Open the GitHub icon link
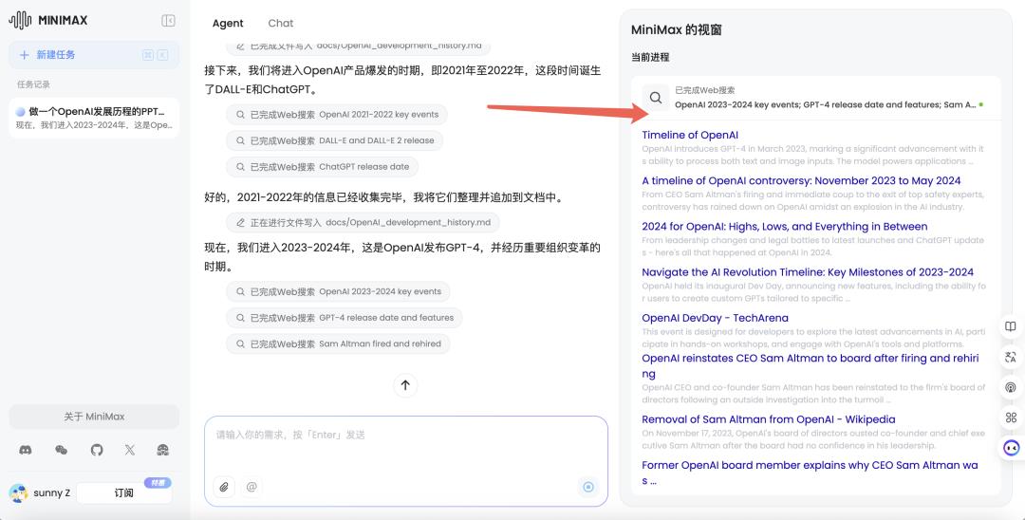The height and width of the screenshot is (520, 1025). point(97,450)
